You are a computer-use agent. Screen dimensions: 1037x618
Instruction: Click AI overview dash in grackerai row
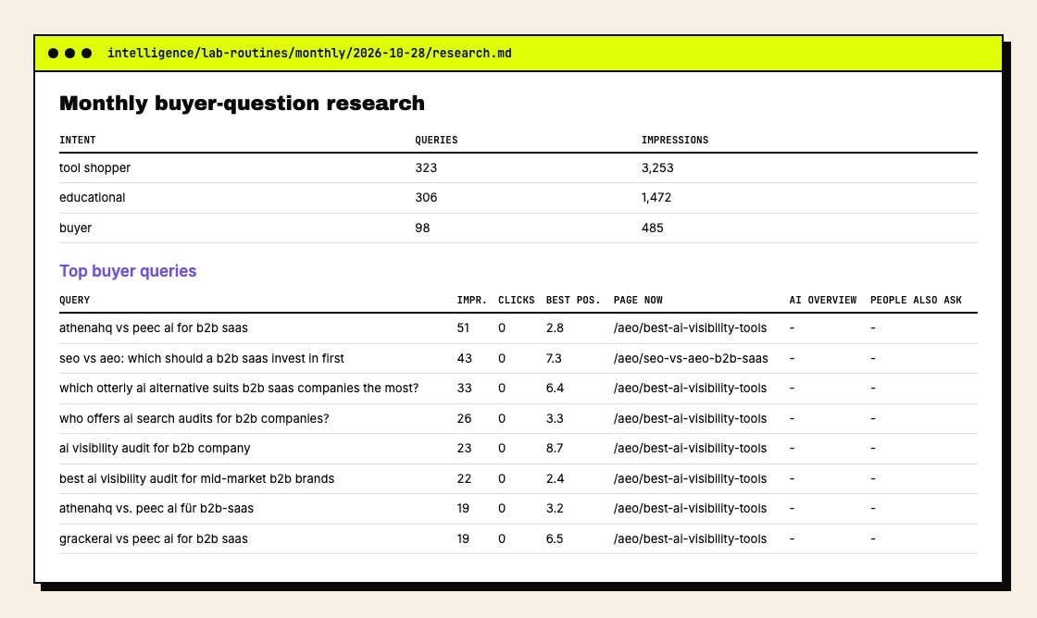(x=792, y=538)
